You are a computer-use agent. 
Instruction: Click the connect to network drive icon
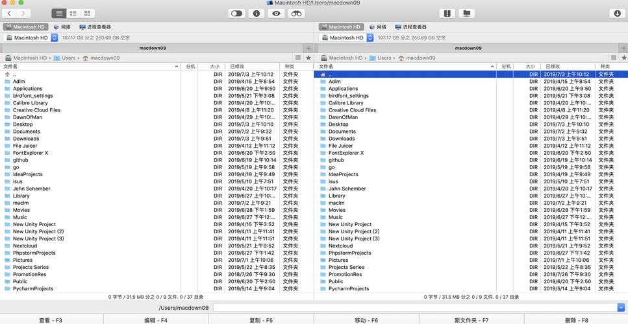tap(466, 13)
